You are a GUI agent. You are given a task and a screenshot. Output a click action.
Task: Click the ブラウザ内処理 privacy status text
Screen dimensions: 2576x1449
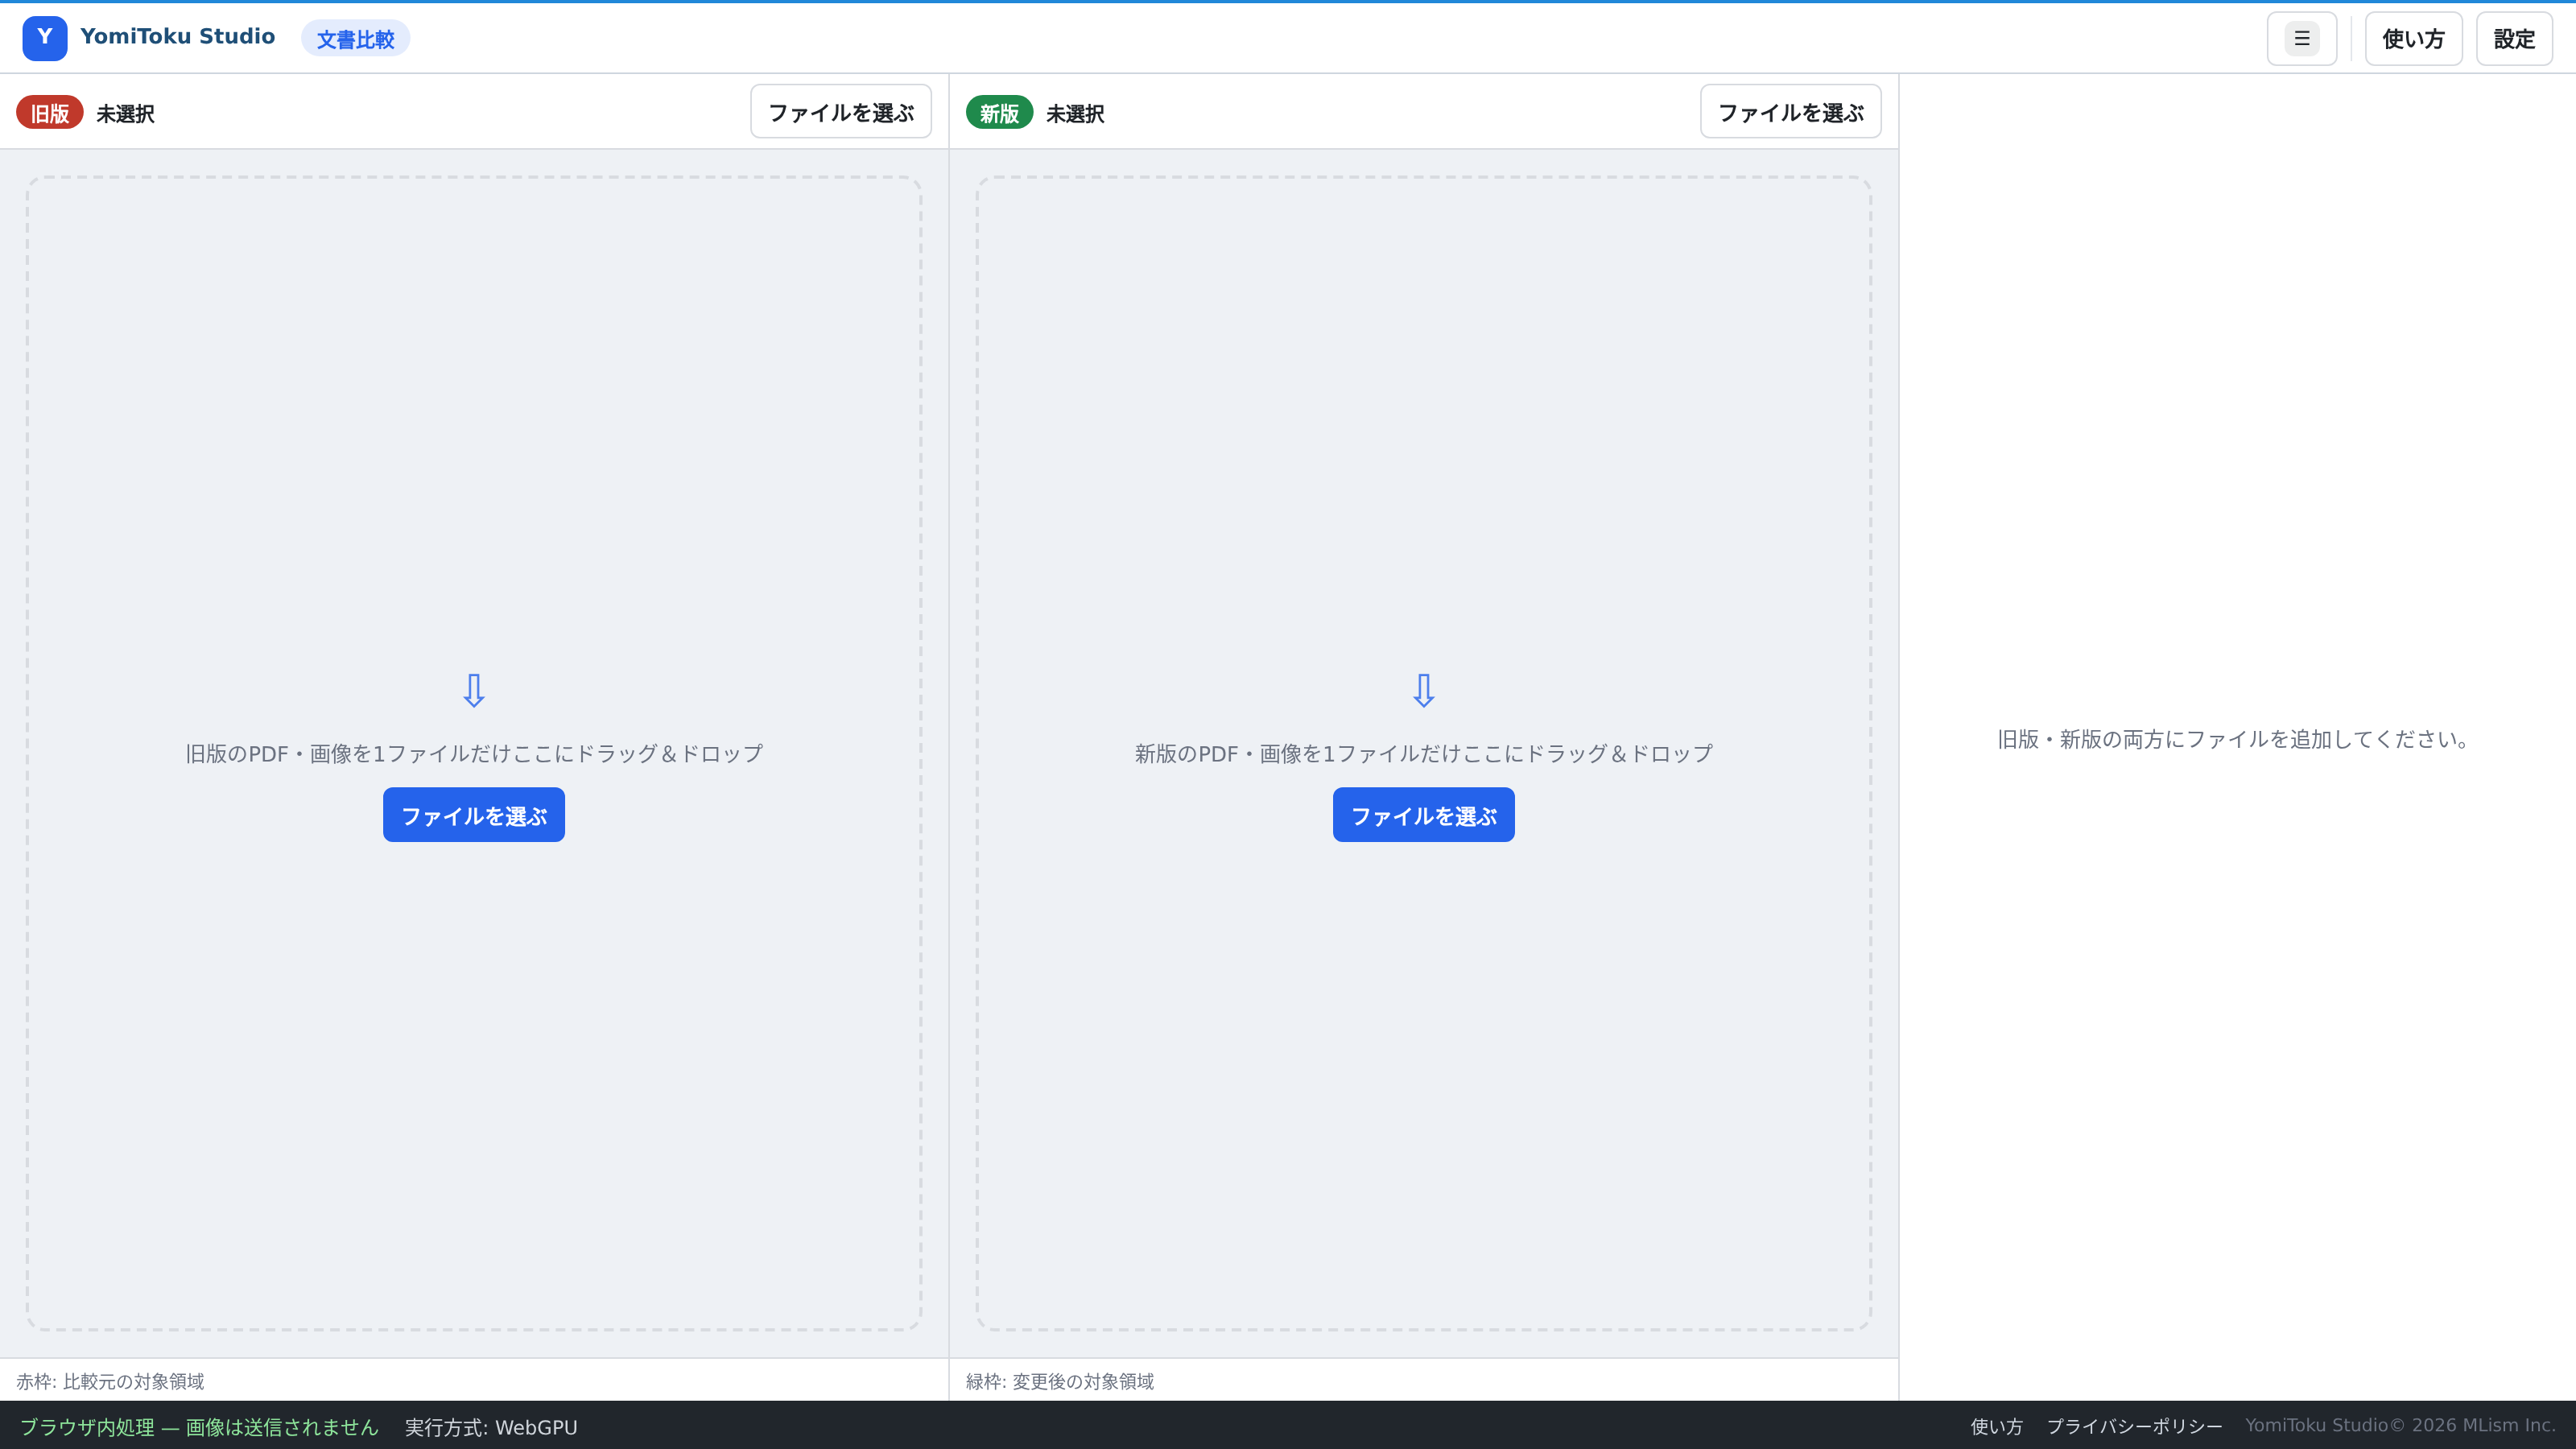tap(199, 1427)
